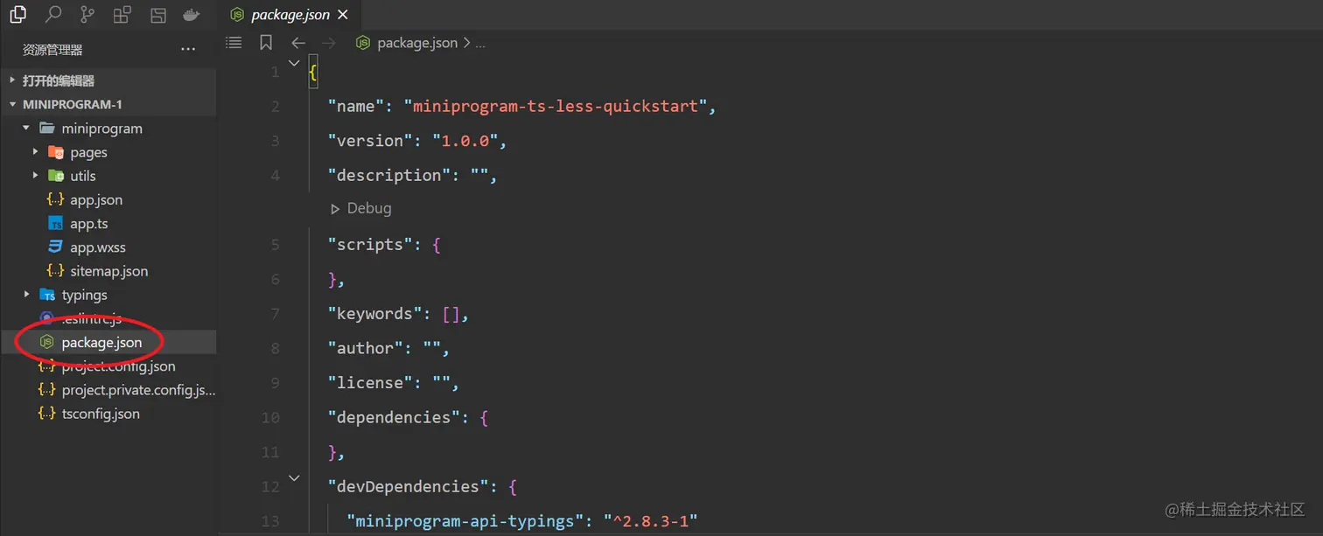The width and height of the screenshot is (1323, 536).
Task: Click package.json in the breadcrumb
Action: (416, 43)
